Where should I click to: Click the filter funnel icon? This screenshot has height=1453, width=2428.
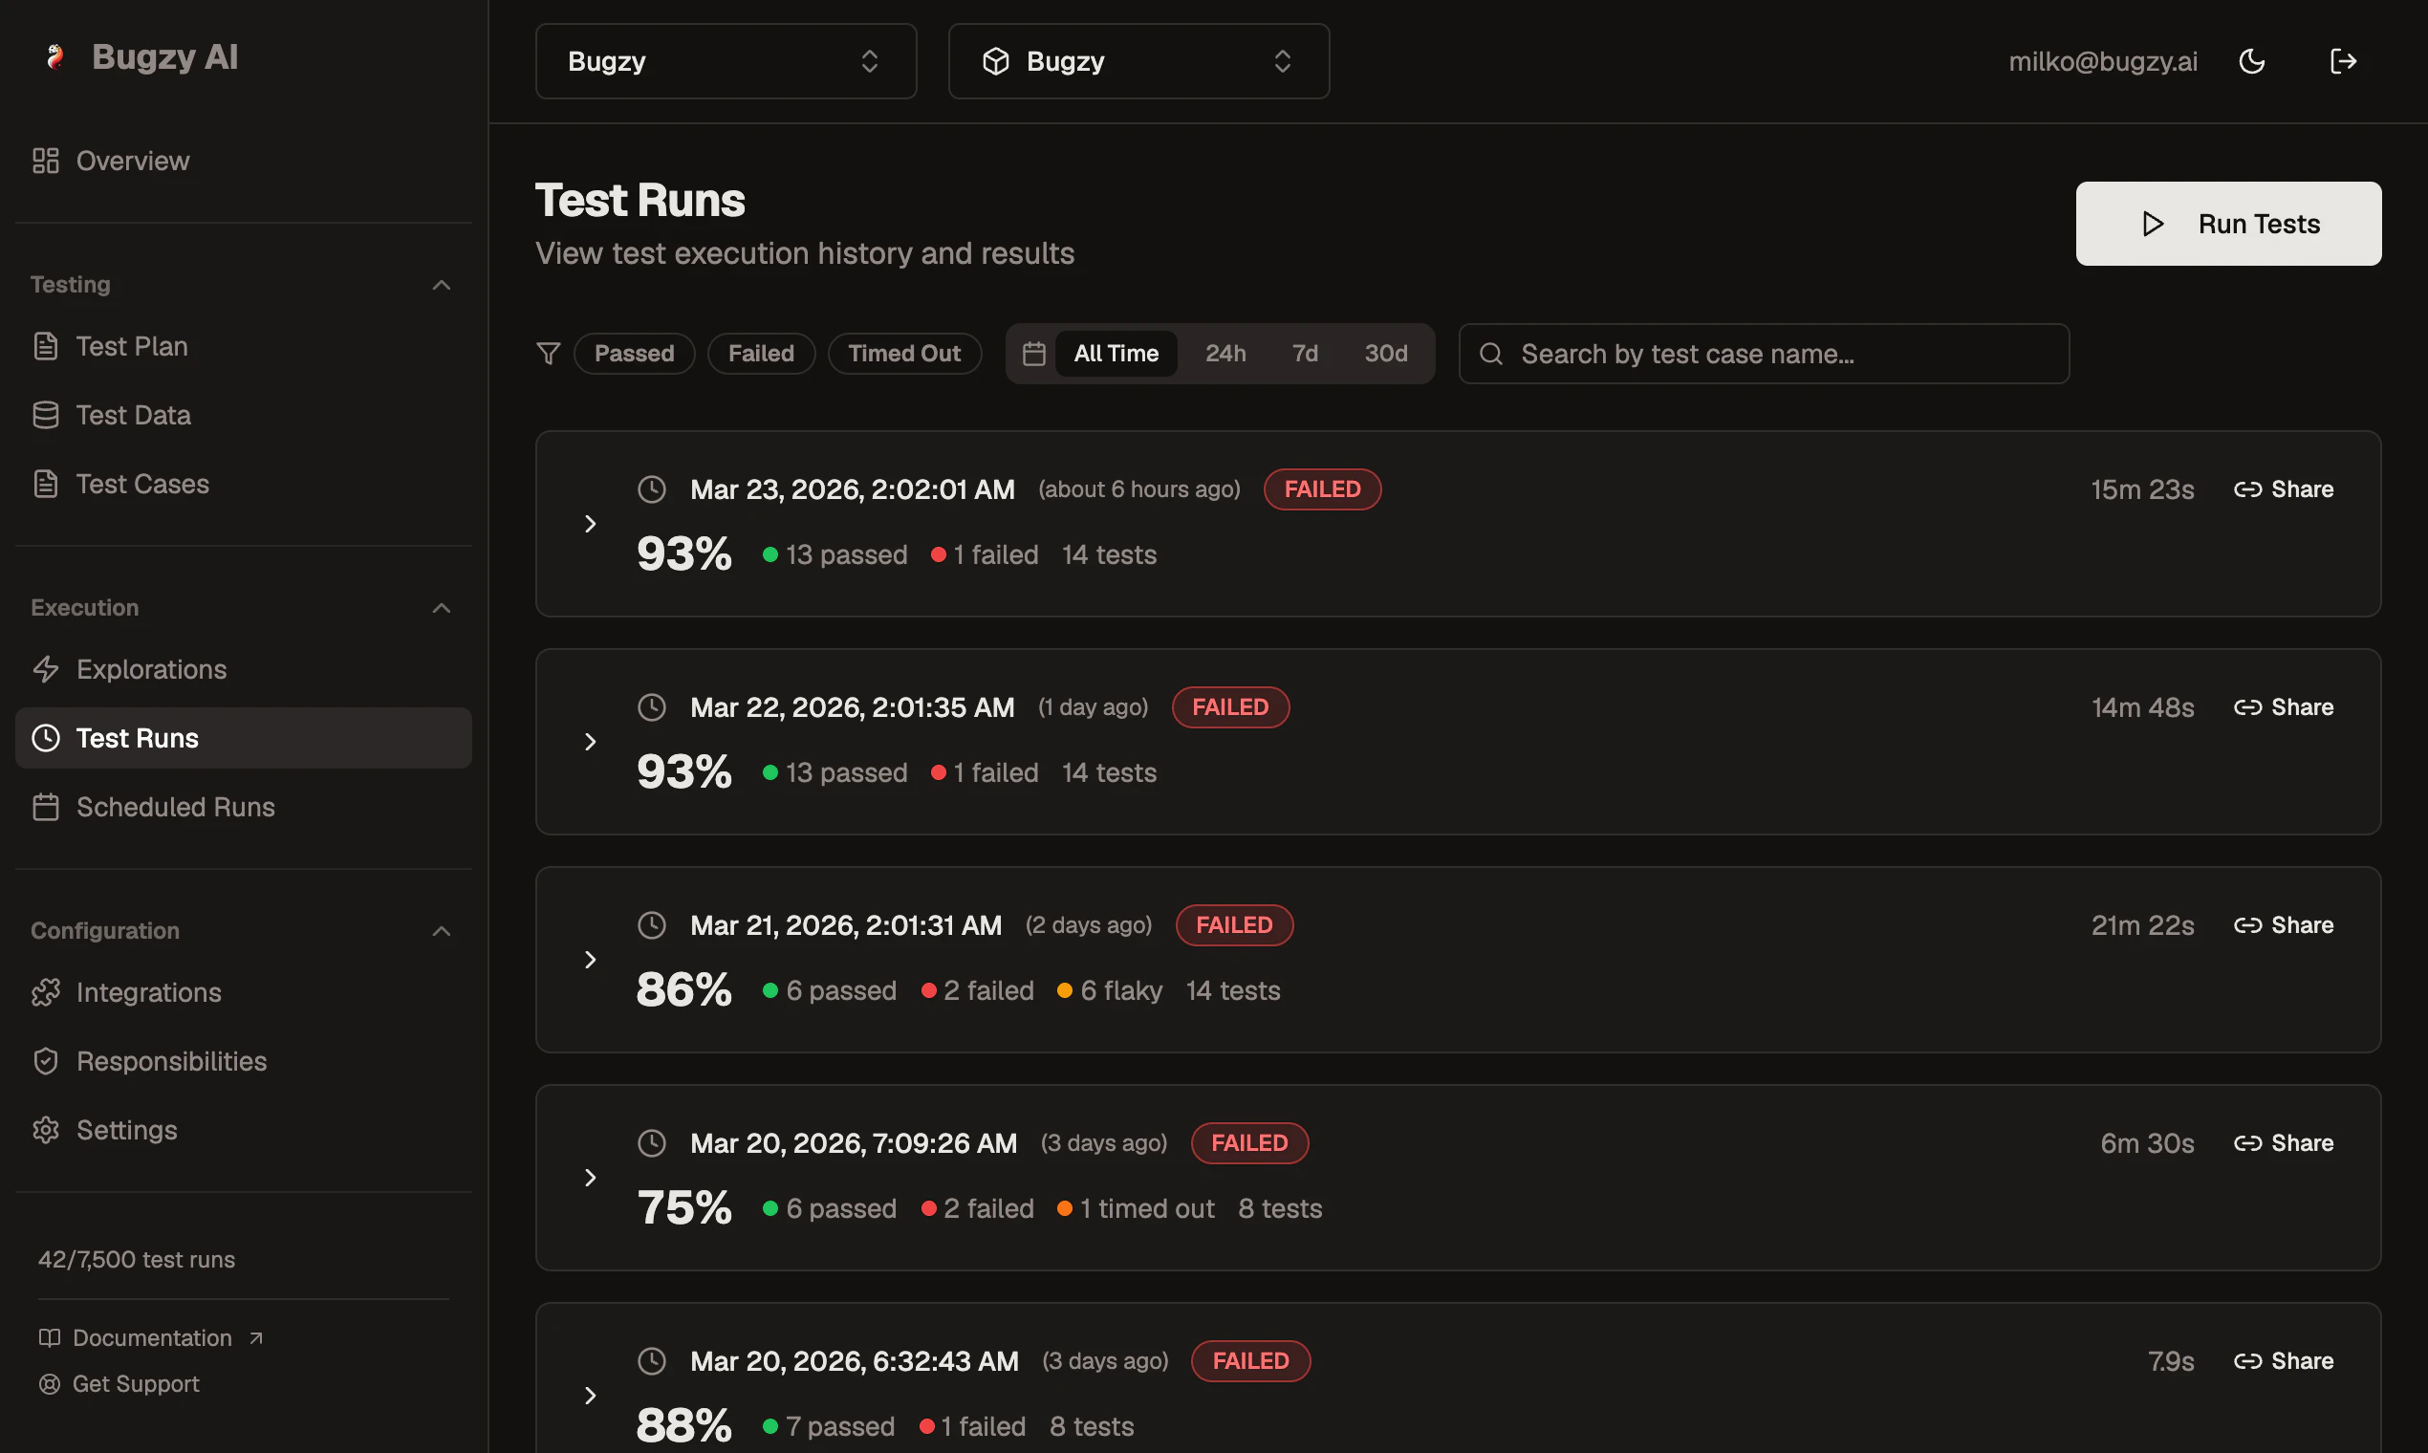click(x=549, y=354)
